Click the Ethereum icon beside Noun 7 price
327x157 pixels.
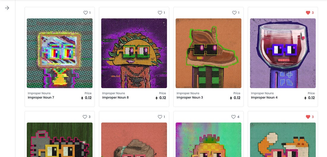coord(82,98)
